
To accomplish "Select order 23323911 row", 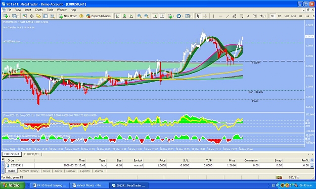I will pos(158,165).
